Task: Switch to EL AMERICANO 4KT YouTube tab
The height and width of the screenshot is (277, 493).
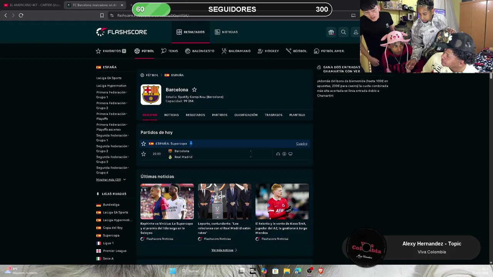Action: click(x=32, y=5)
